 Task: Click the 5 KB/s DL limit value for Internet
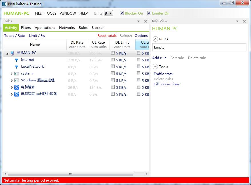click(x=121, y=60)
